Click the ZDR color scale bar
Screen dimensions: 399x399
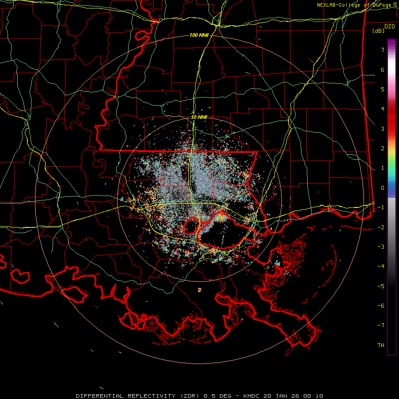click(391, 197)
